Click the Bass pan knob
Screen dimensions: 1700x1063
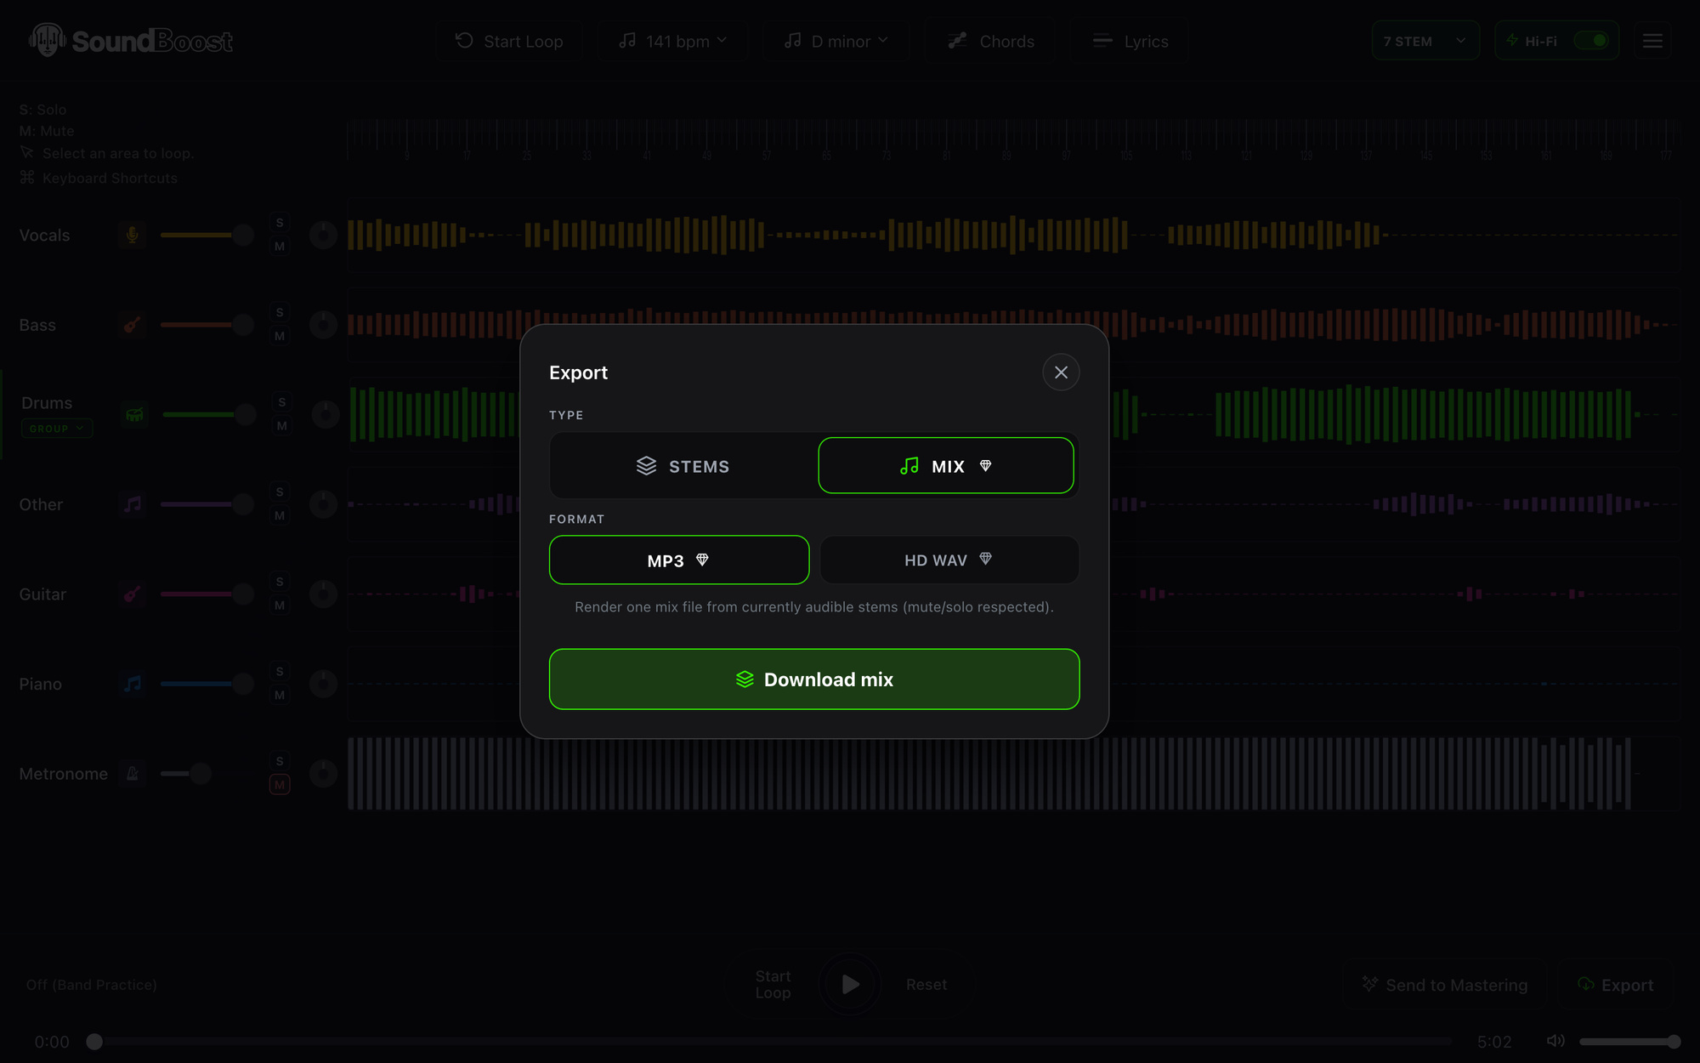click(323, 325)
